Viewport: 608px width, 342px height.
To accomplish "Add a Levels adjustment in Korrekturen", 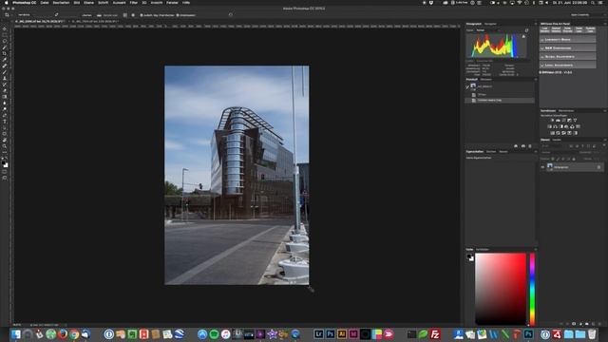I will tap(558, 121).
